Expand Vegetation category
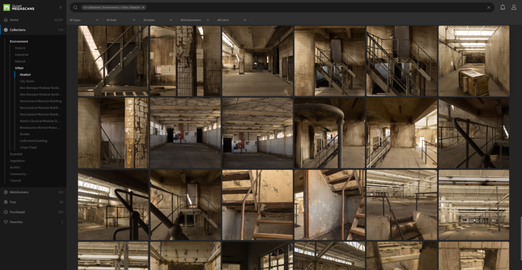 17,161
